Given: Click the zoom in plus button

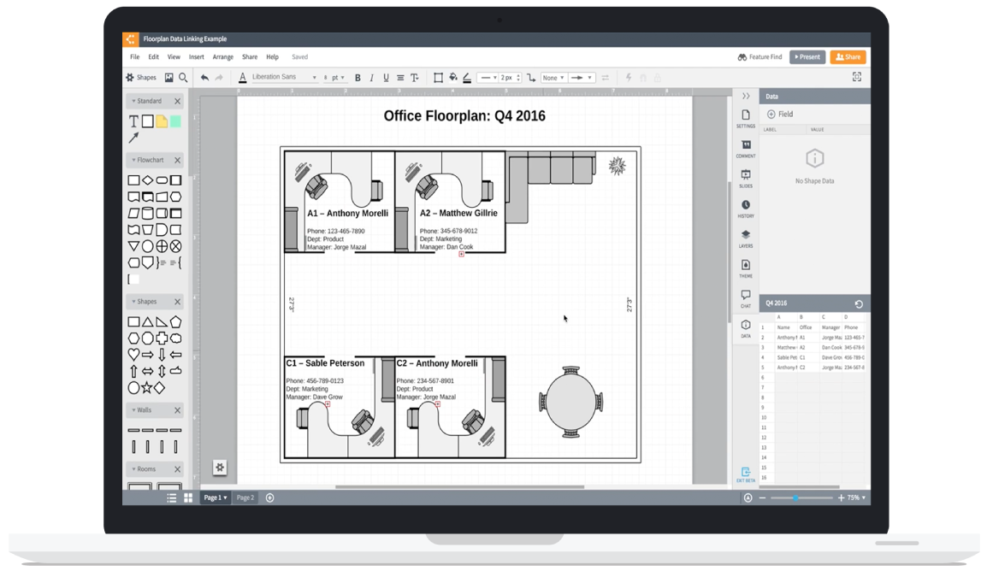Looking at the screenshot, I should tap(841, 498).
